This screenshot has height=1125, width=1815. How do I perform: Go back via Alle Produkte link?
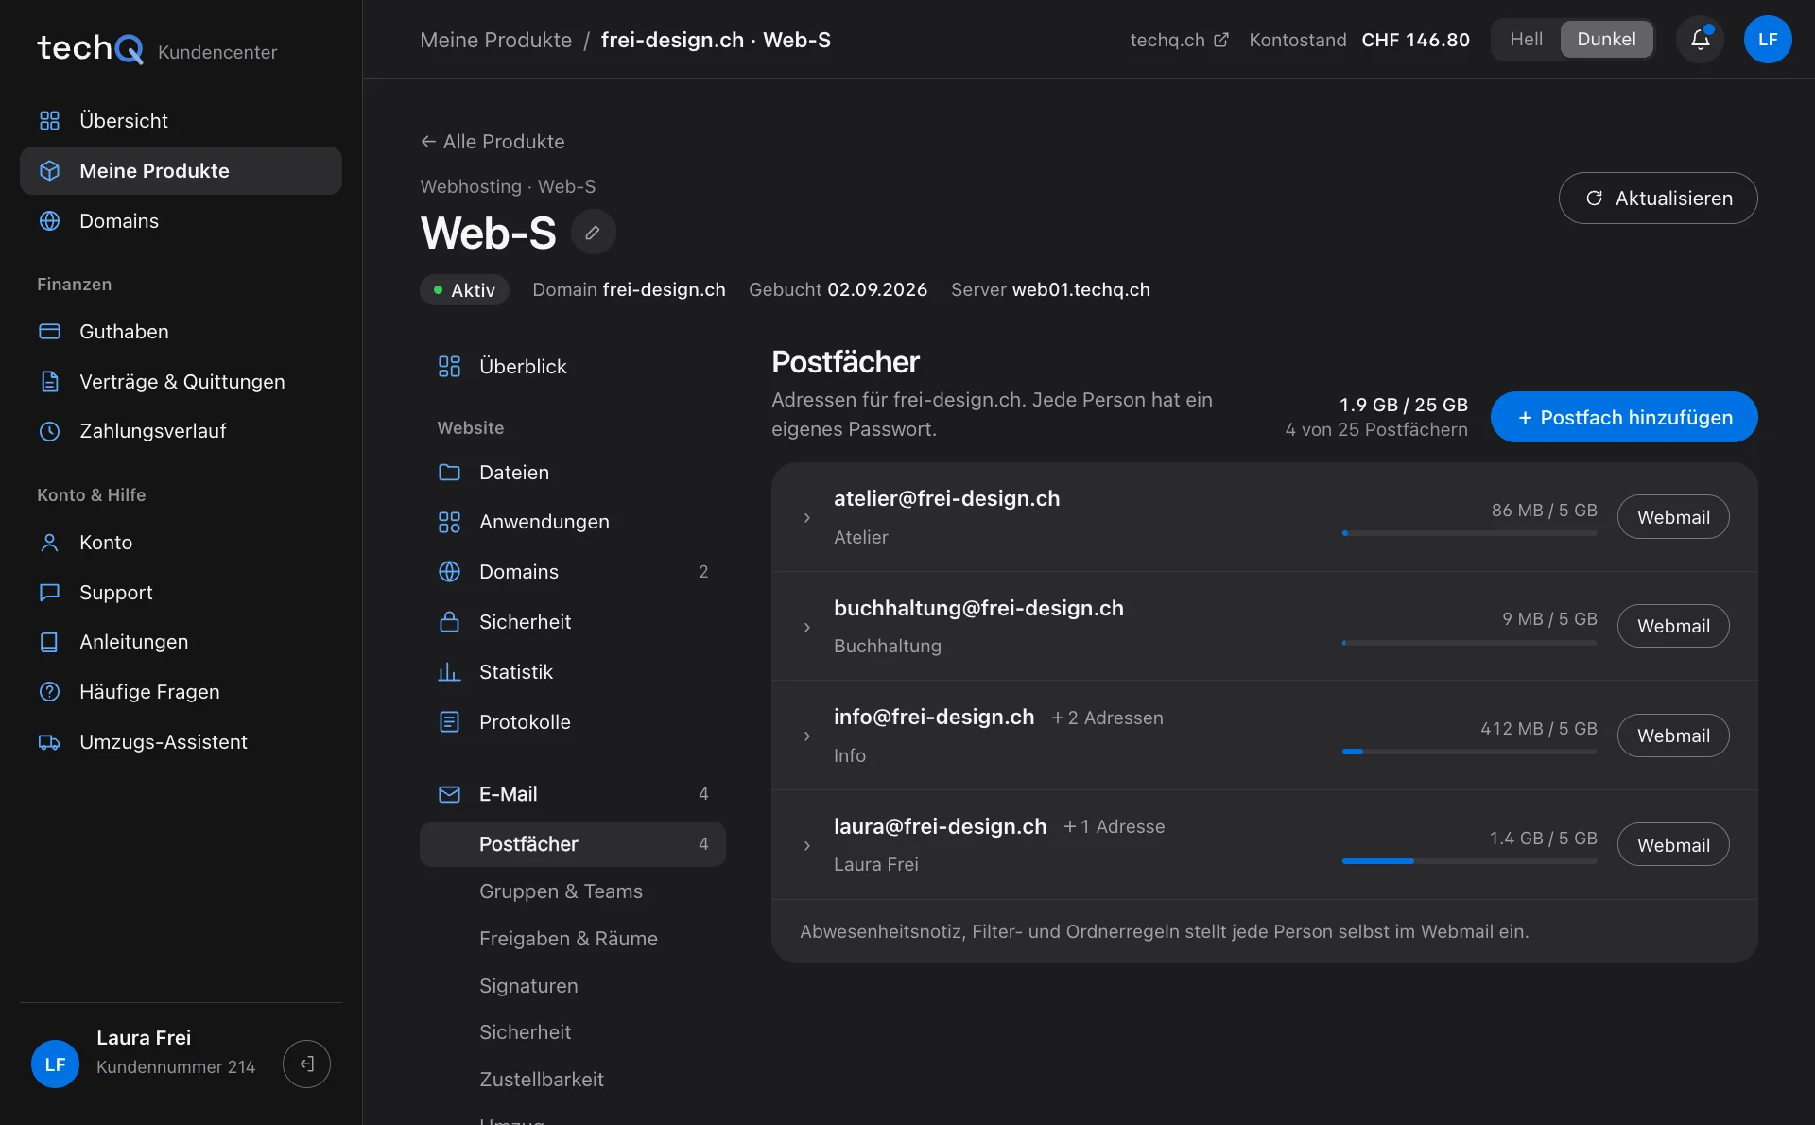click(x=493, y=142)
